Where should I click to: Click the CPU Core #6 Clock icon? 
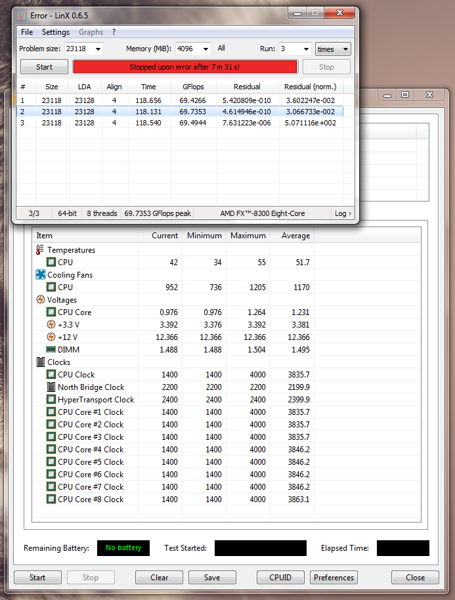[x=51, y=474]
